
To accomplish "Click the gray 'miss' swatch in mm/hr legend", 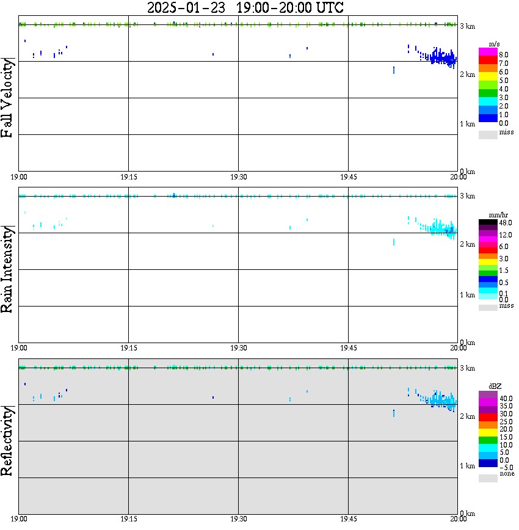I will click(488, 308).
